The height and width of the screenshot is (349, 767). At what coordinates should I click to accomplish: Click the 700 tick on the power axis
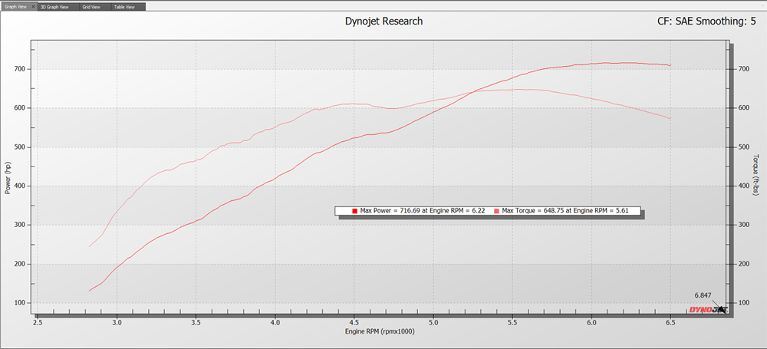point(21,69)
